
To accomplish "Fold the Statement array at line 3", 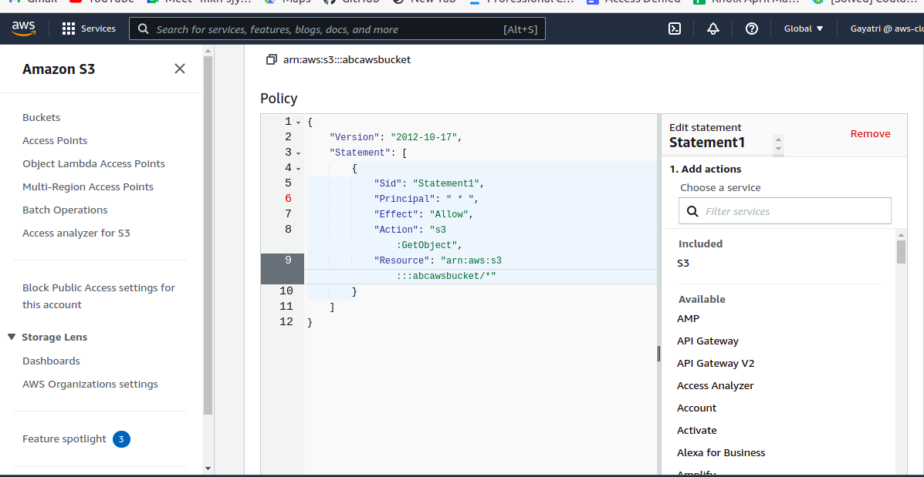I will coord(298,153).
